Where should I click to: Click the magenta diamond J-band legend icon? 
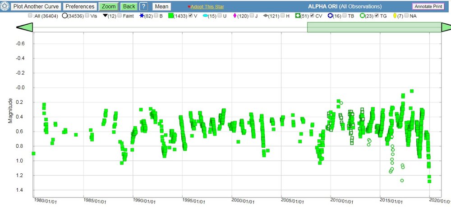[235, 16]
